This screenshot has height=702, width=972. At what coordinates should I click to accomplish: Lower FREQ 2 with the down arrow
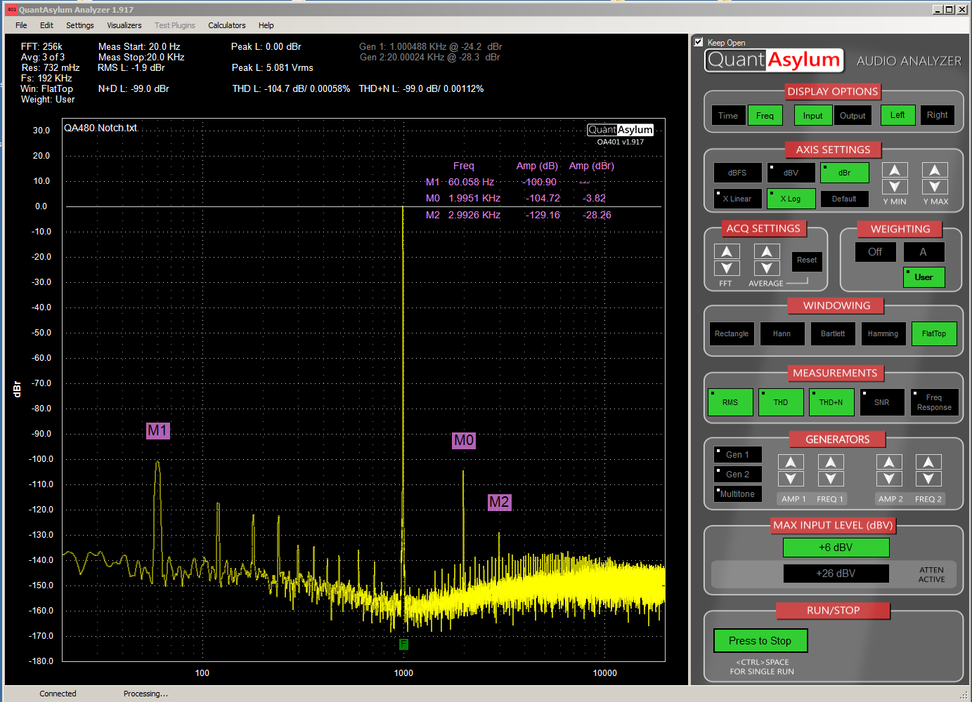928,479
